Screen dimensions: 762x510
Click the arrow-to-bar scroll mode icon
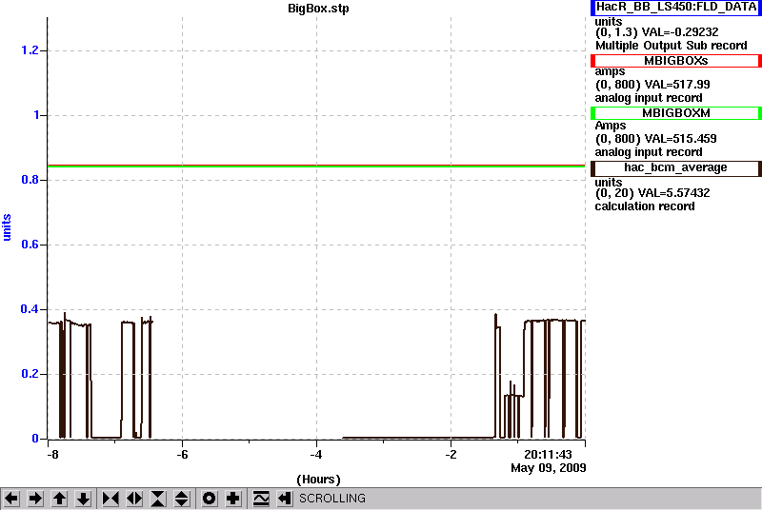click(285, 499)
